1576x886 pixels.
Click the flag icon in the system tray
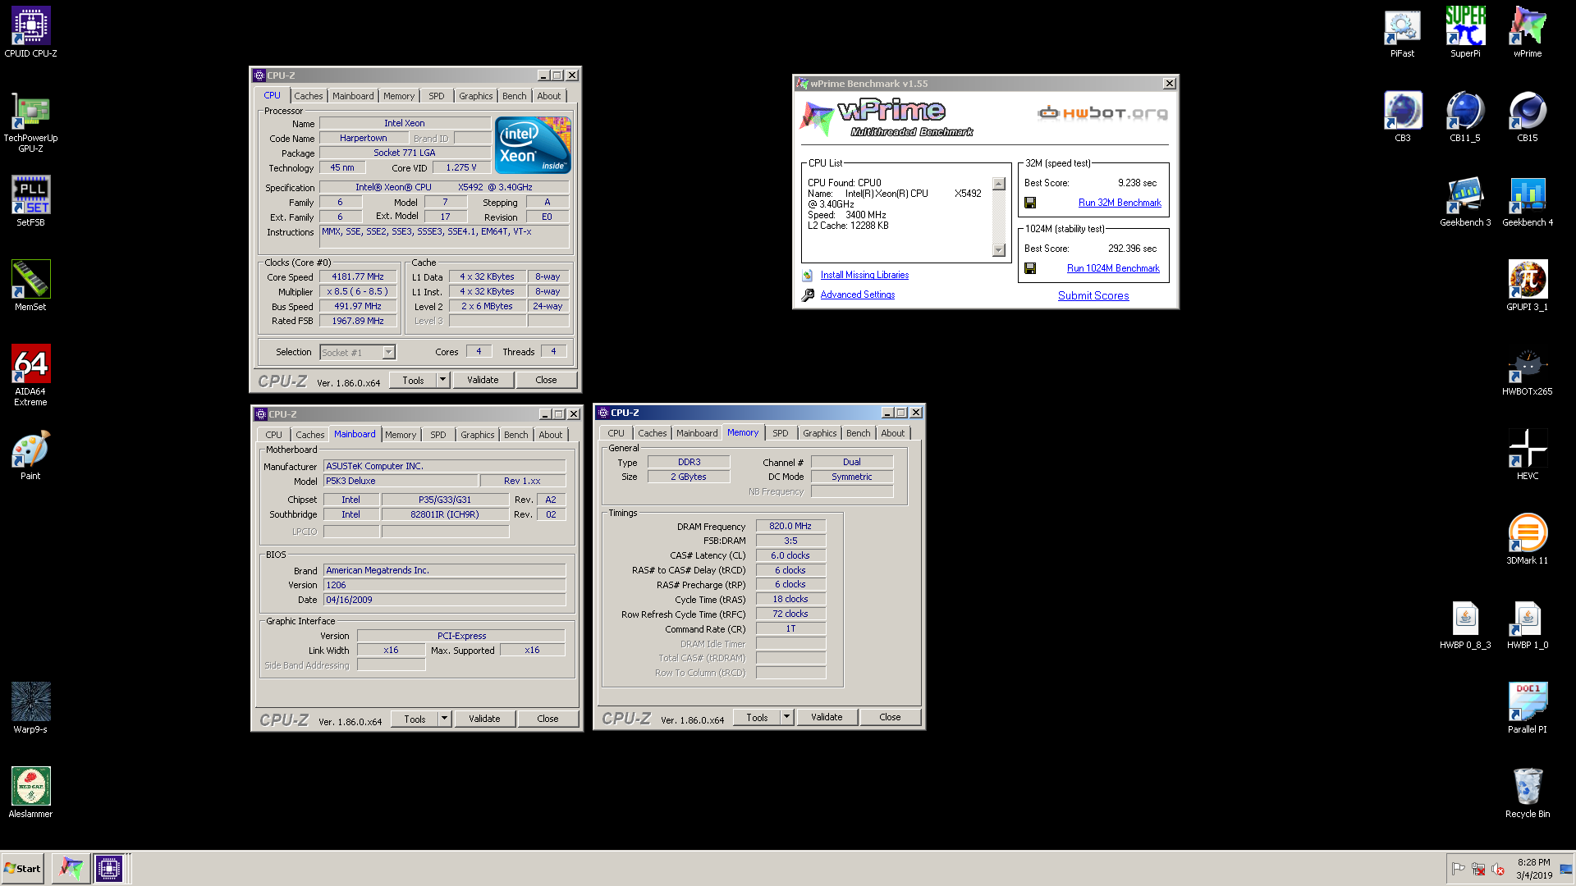pyautogui.click(x=1459, y=869)
